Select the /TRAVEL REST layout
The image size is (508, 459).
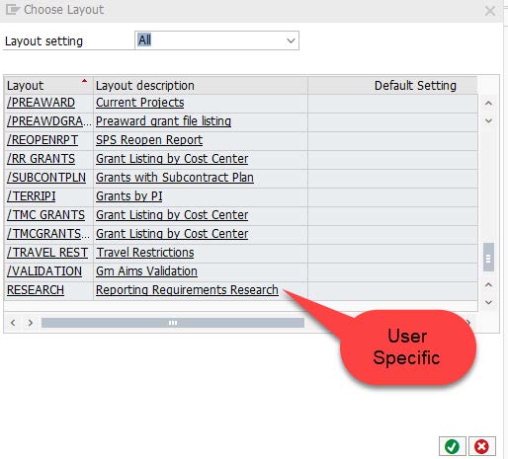[47, 253]
